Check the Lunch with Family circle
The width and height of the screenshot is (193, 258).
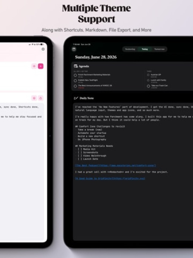click(148, 80)
